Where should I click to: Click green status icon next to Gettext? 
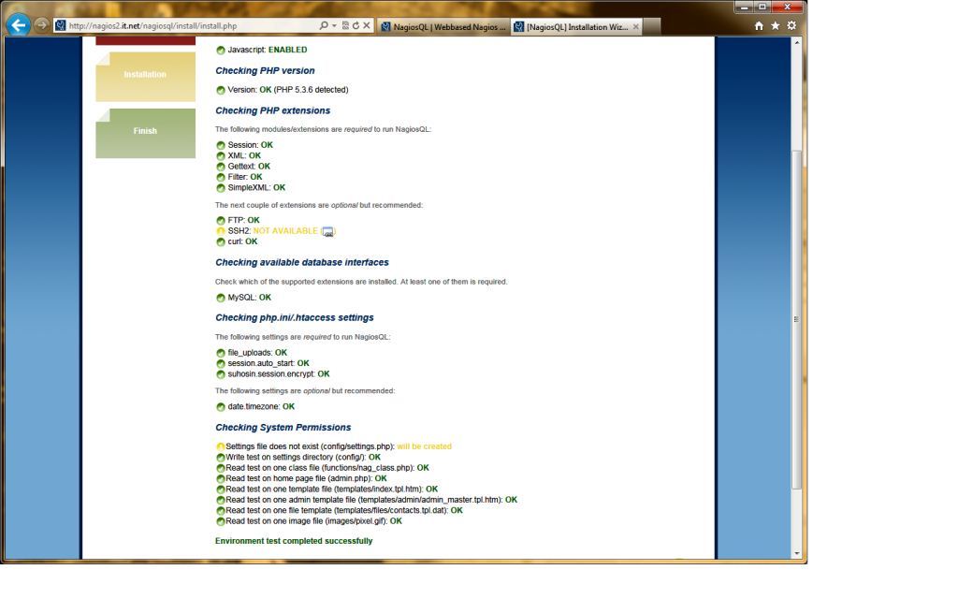click(221, 167)
